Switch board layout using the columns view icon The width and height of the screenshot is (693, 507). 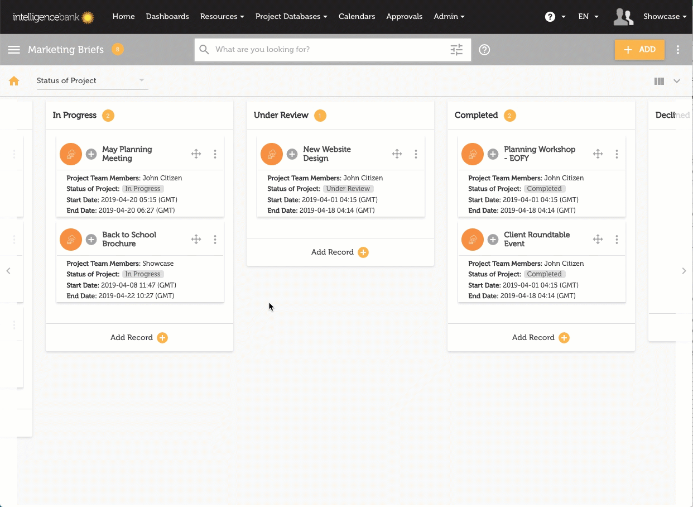(x=659, y=81)
